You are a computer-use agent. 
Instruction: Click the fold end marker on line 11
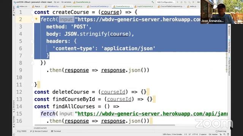pos(32,85)
